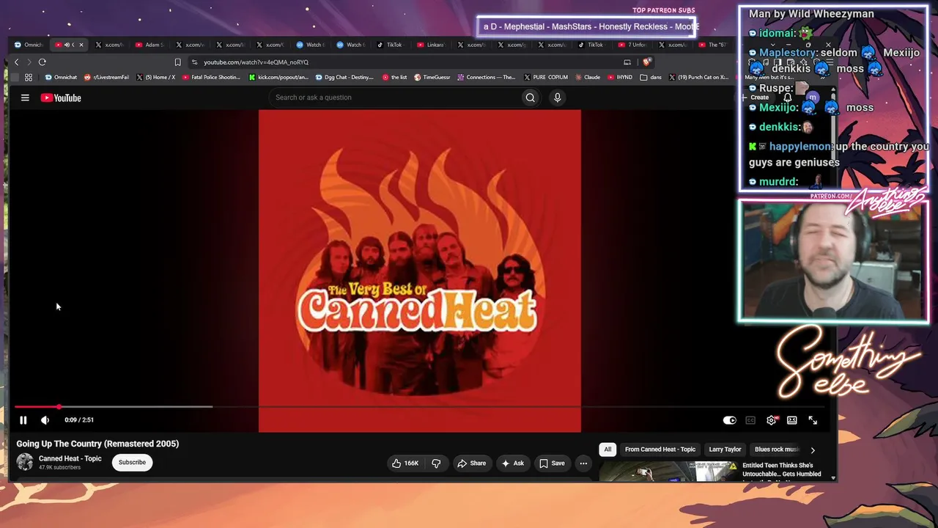Screen dimensions: 938x528
Task: Open the Entitled Teen suggested video thumbnail
Action: 668,472
